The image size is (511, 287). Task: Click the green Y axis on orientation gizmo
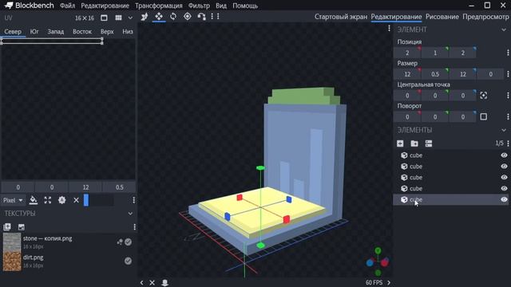(x=378, y=250)
